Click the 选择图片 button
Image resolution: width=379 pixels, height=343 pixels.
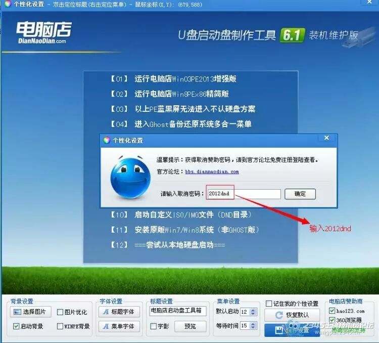click(31, 312)
